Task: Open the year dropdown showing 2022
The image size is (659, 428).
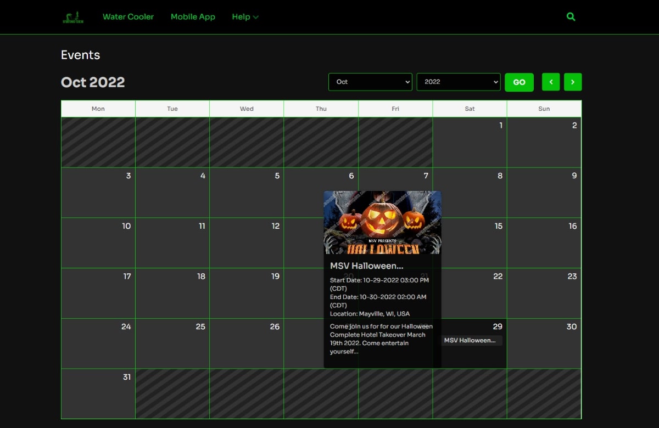Action: point(458,82)
